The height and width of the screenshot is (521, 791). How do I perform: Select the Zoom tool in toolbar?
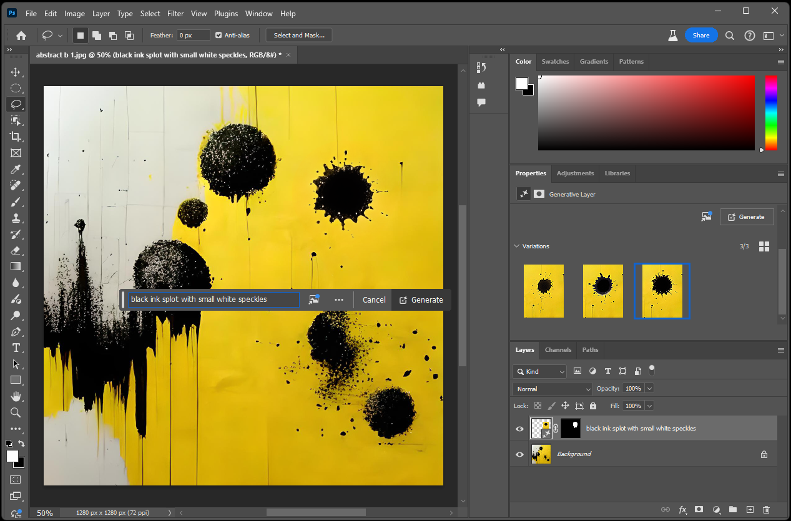click(x=16, y=412)
